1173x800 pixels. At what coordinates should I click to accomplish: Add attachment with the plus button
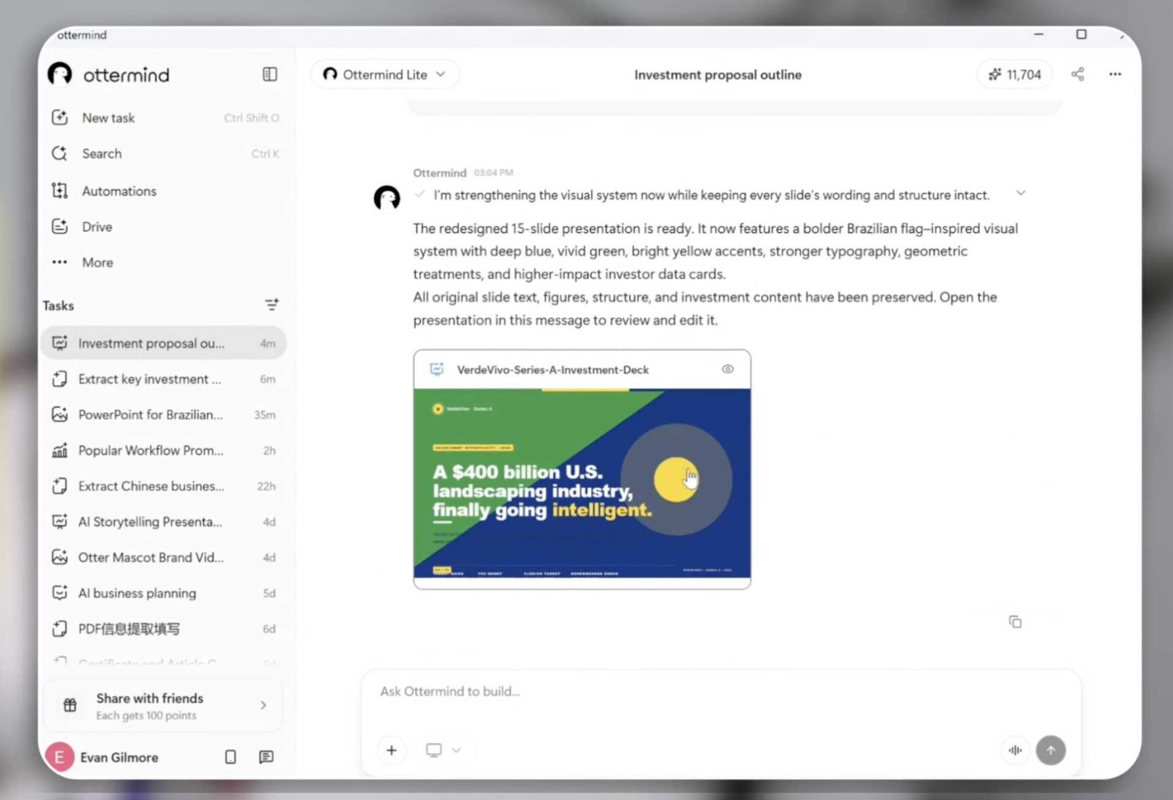pyautogui.click(x=392, y=750)
